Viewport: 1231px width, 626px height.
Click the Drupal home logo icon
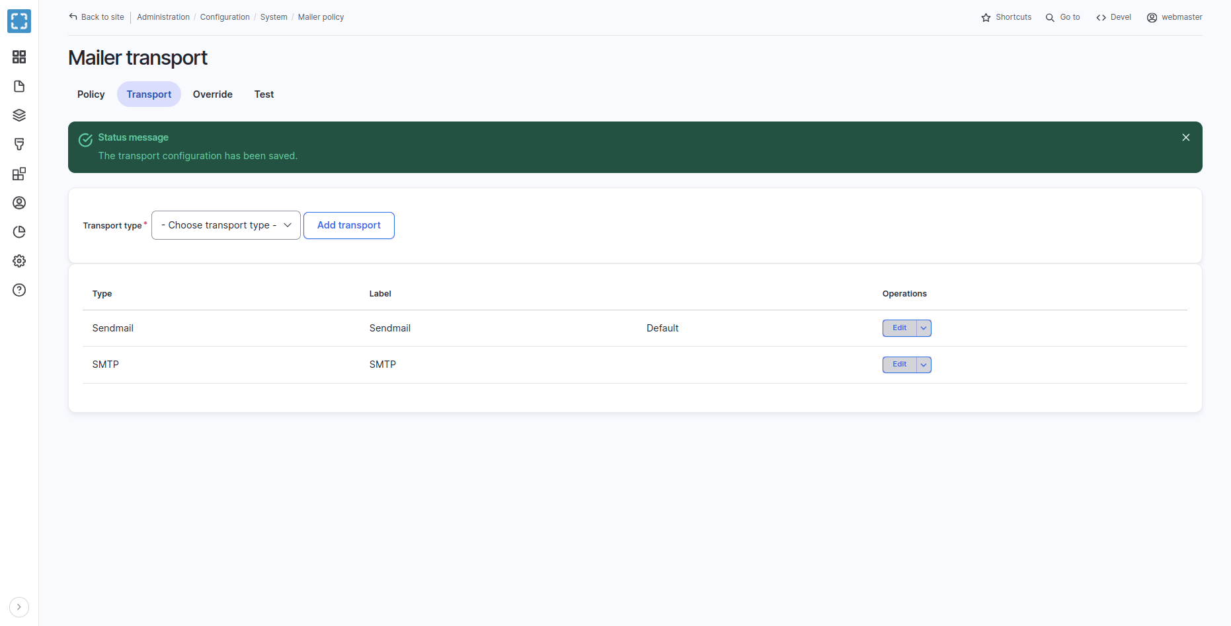[x=19, y=21]
